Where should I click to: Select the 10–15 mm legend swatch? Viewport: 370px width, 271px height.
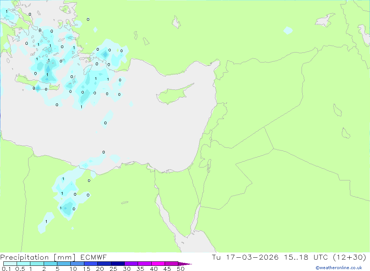point(77,264)
